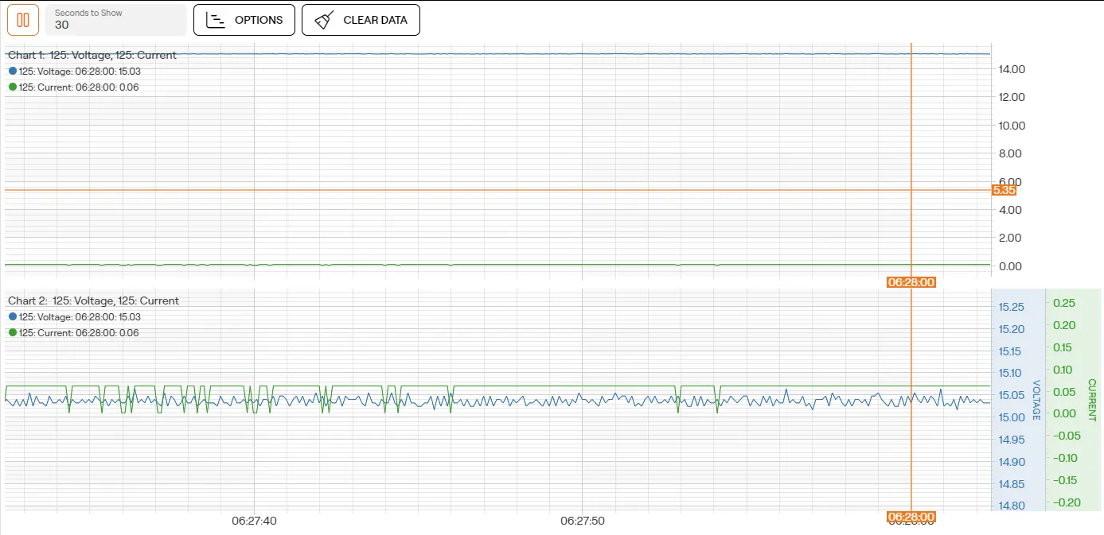This screenshot has height=535, width=1104.
Task: Click the chart icon on Options button
Action: 216,20
